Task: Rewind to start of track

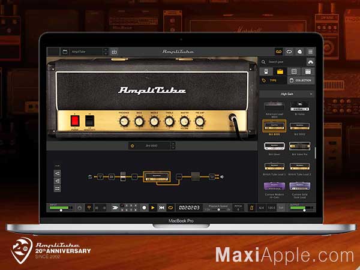Action: coord(161,208)
